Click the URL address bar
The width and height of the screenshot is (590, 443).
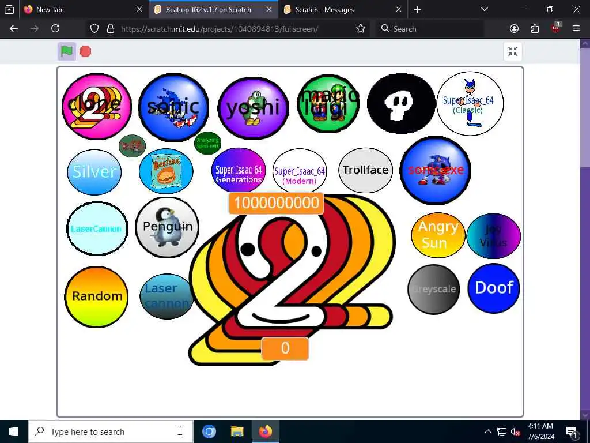(229, 29)
